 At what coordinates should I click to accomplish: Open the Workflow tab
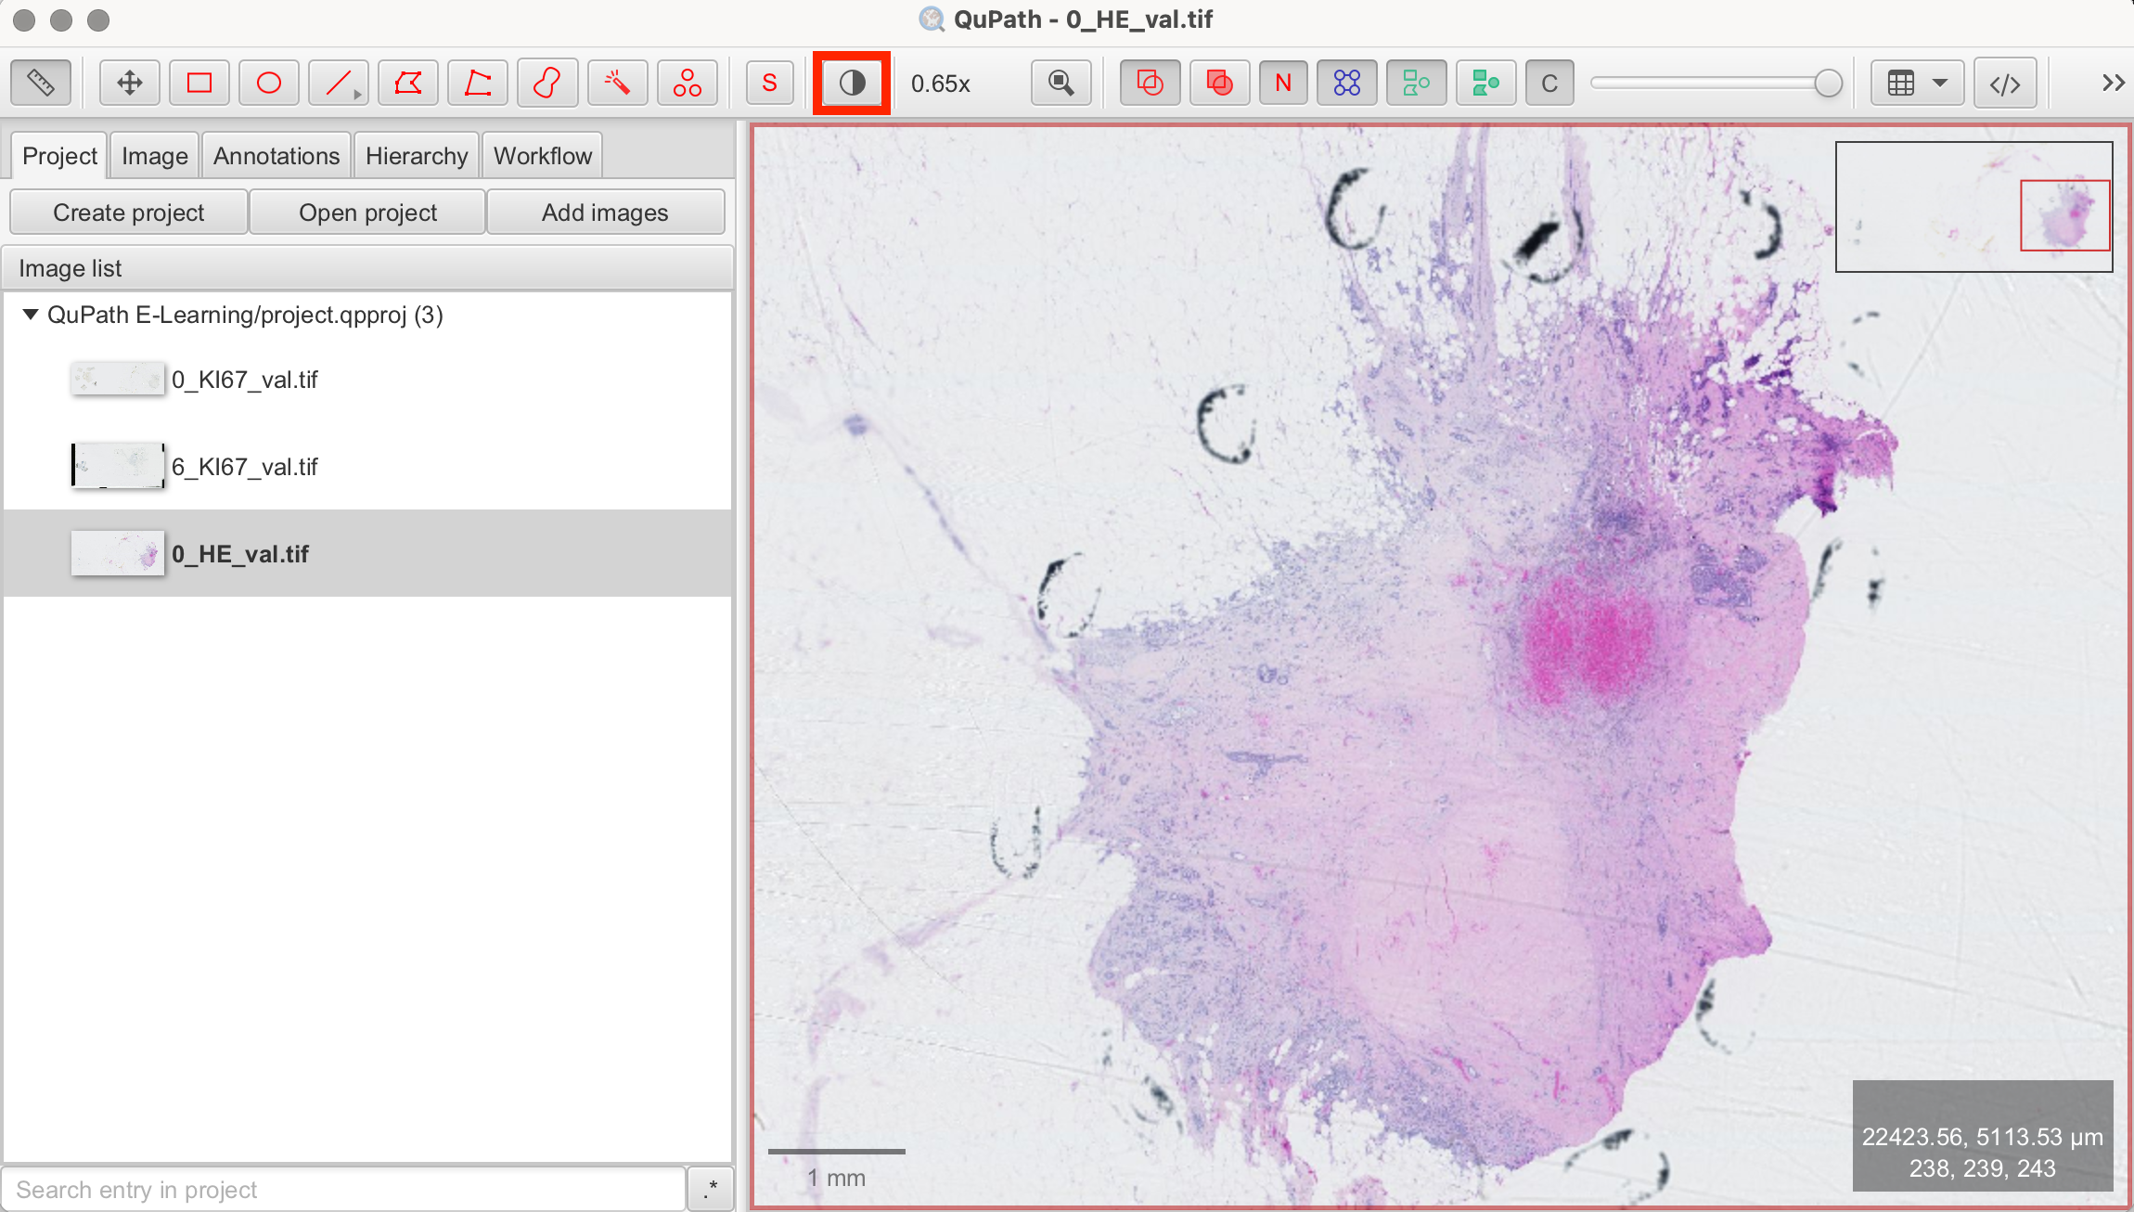(x=542, y=156)
